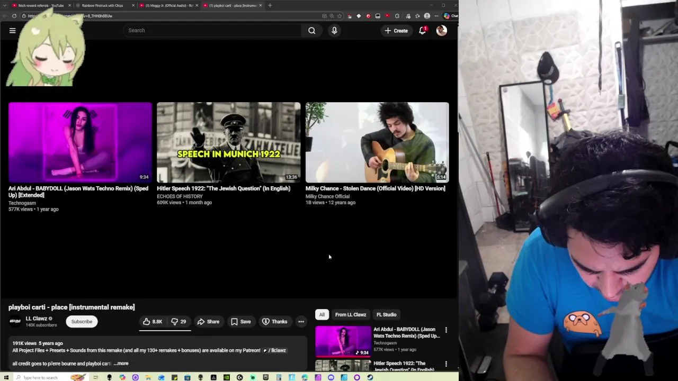Open a new browser tab
The image size is (678, 381).
[270, 5]
